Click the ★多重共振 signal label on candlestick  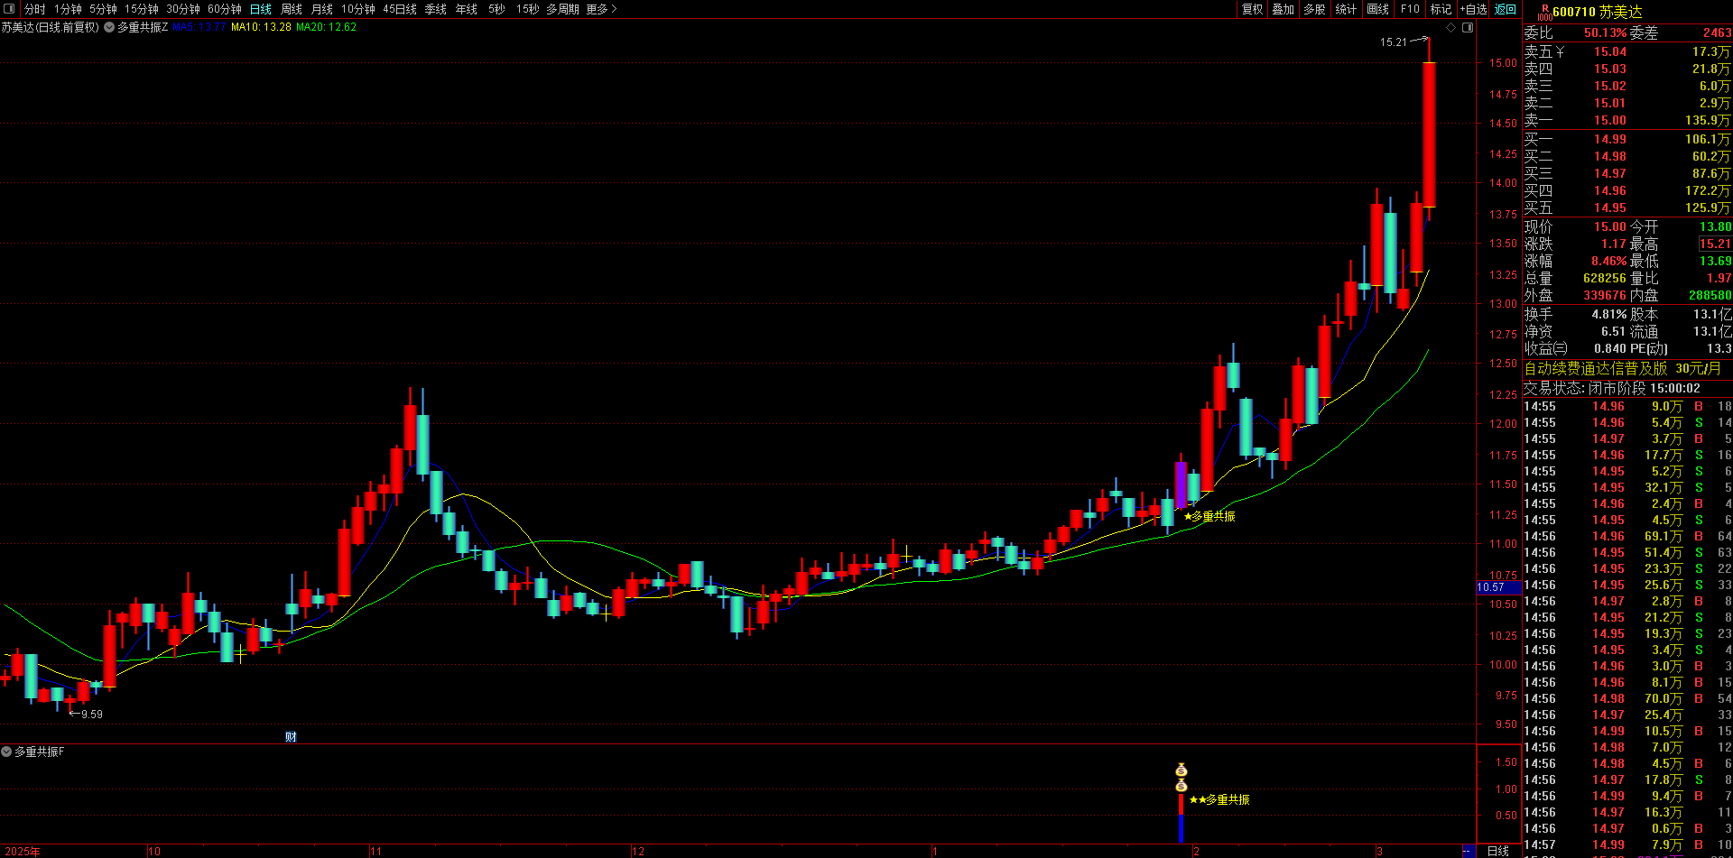pyautogui.click(x=1209, y=516)
